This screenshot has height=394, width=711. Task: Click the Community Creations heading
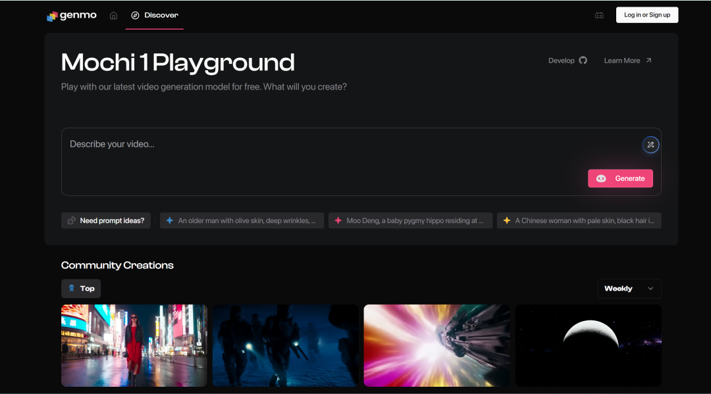(117, 265)
